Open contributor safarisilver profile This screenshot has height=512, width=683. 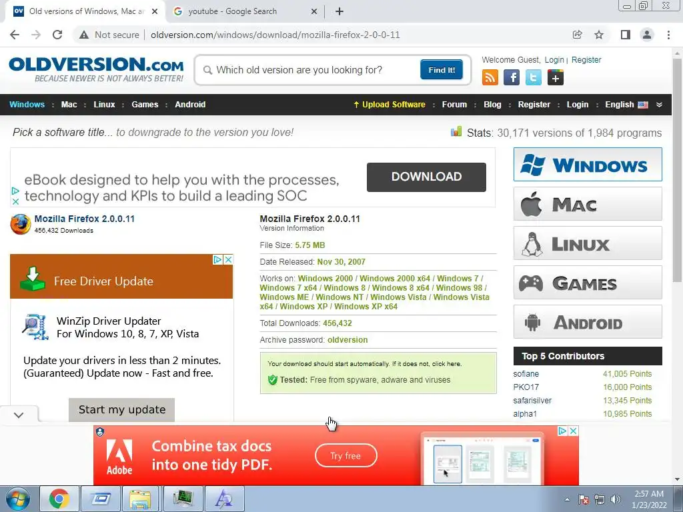532,401
